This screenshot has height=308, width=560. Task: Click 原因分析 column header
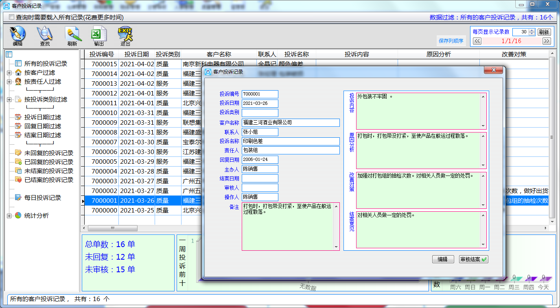tap(439, 54)
